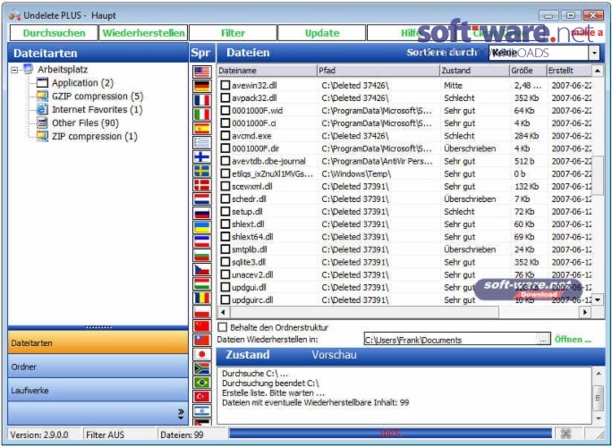This screenshot has height=447, width=612.
Task: Click log panel scroll-down arrow
Action: coord(599,418)
